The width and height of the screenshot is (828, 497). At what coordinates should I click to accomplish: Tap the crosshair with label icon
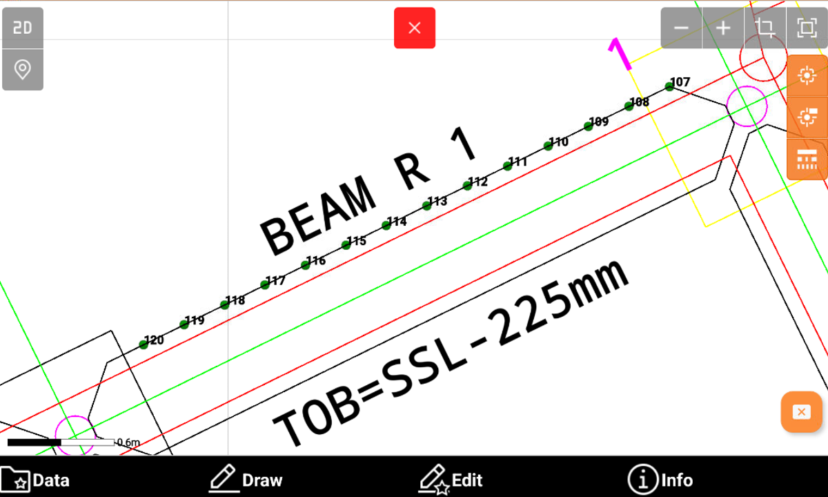(x=807, y=117)
